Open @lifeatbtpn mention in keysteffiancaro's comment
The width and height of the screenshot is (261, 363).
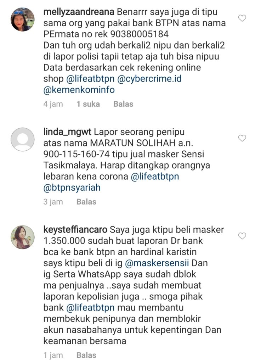coord(90,308)
